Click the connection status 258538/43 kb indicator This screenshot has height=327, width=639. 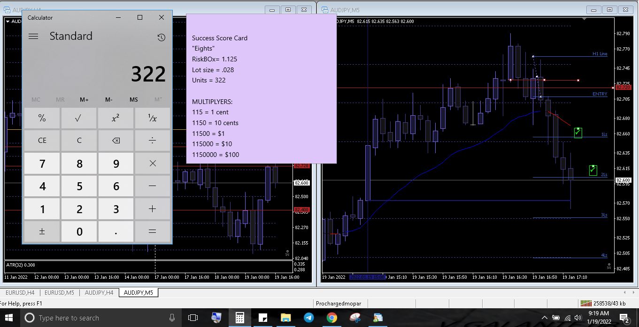pos(603,303)
